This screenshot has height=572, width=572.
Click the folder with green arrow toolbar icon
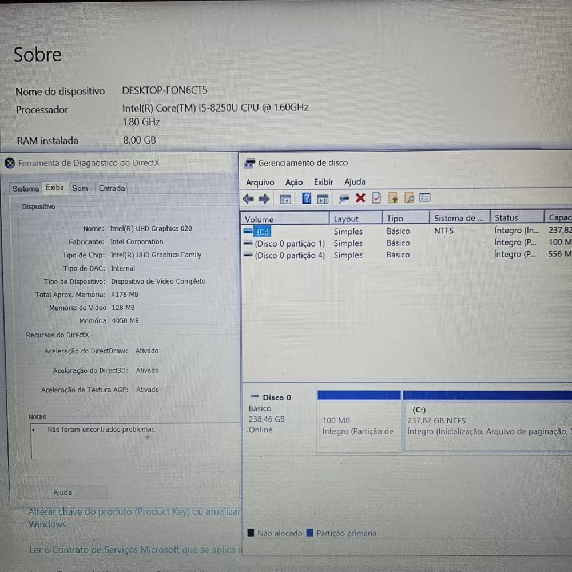[x=394, y=198]
